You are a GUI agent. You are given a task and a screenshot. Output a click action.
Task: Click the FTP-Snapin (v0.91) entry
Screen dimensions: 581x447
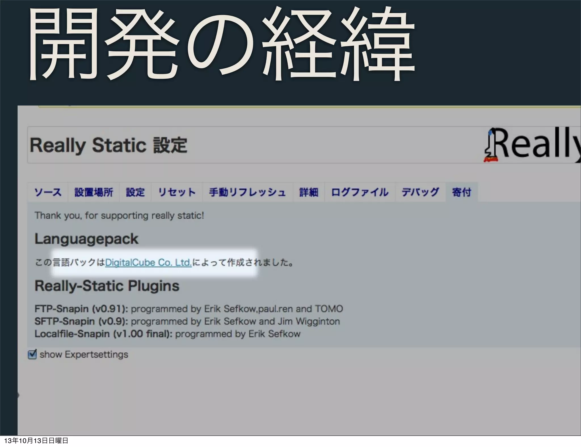tap(81, 309)
